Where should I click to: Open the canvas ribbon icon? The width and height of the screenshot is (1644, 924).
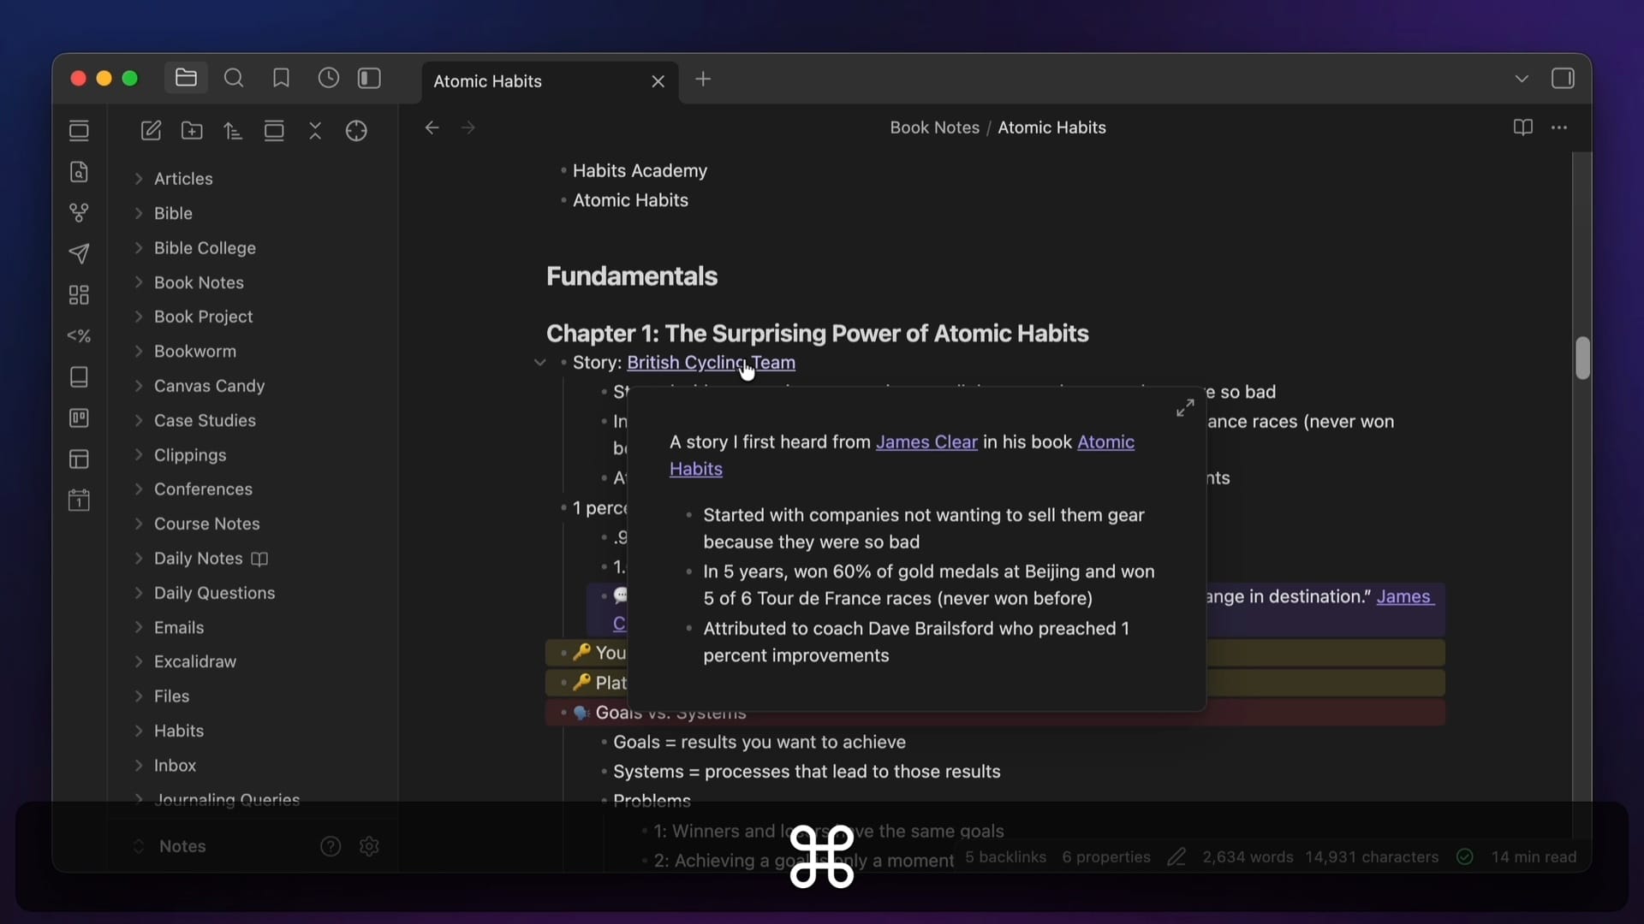(x=79, y=295)
